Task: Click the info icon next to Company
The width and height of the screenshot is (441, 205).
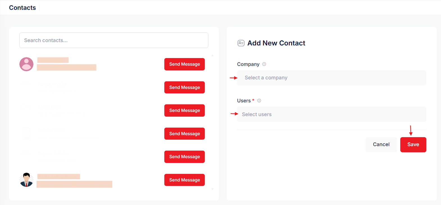Action: coord(264,64)
